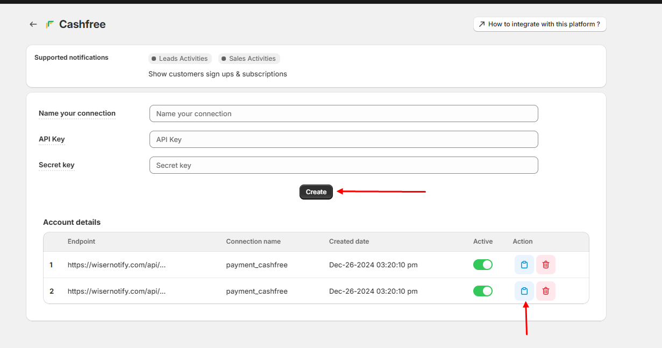662x348 pixels.
Task: Click the Created date column header
Action: coord(349,242)
